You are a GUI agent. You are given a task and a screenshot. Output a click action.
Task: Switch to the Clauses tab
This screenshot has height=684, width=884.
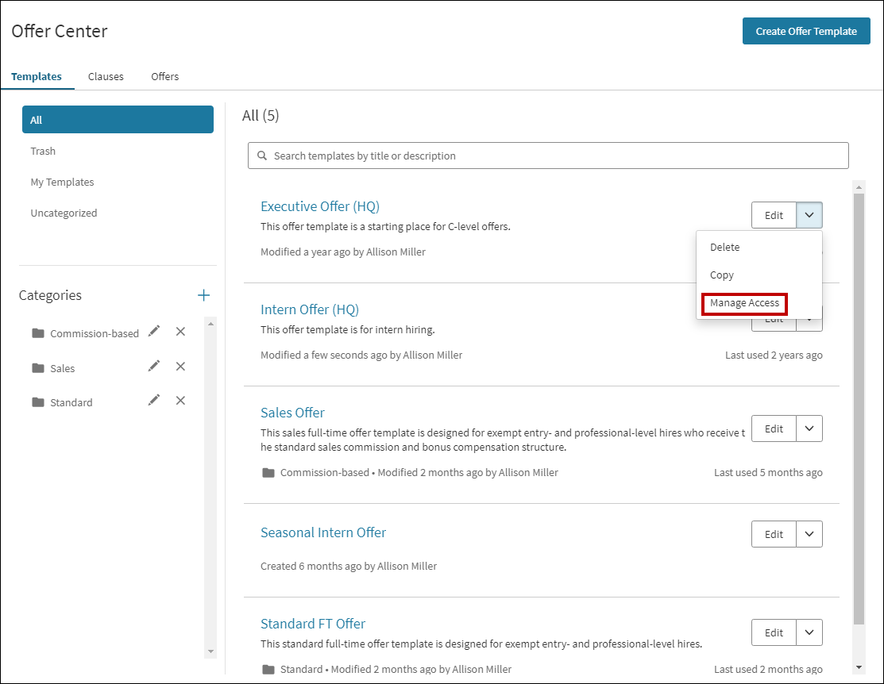coord(106,76)
